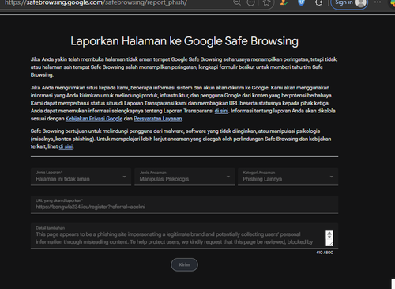Open the 'di sini' link after 'terkait, lihat'

[x=66, y=146]
